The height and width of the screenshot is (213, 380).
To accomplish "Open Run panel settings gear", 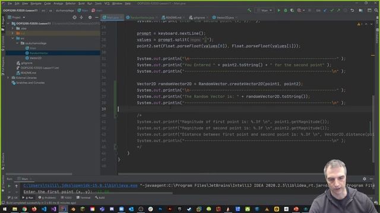I will coord(365,179).
